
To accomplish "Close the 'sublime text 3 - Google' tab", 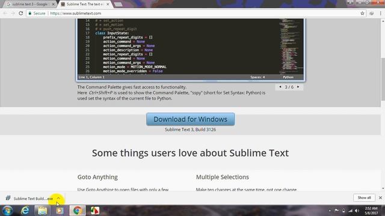I will pos(54,4).
